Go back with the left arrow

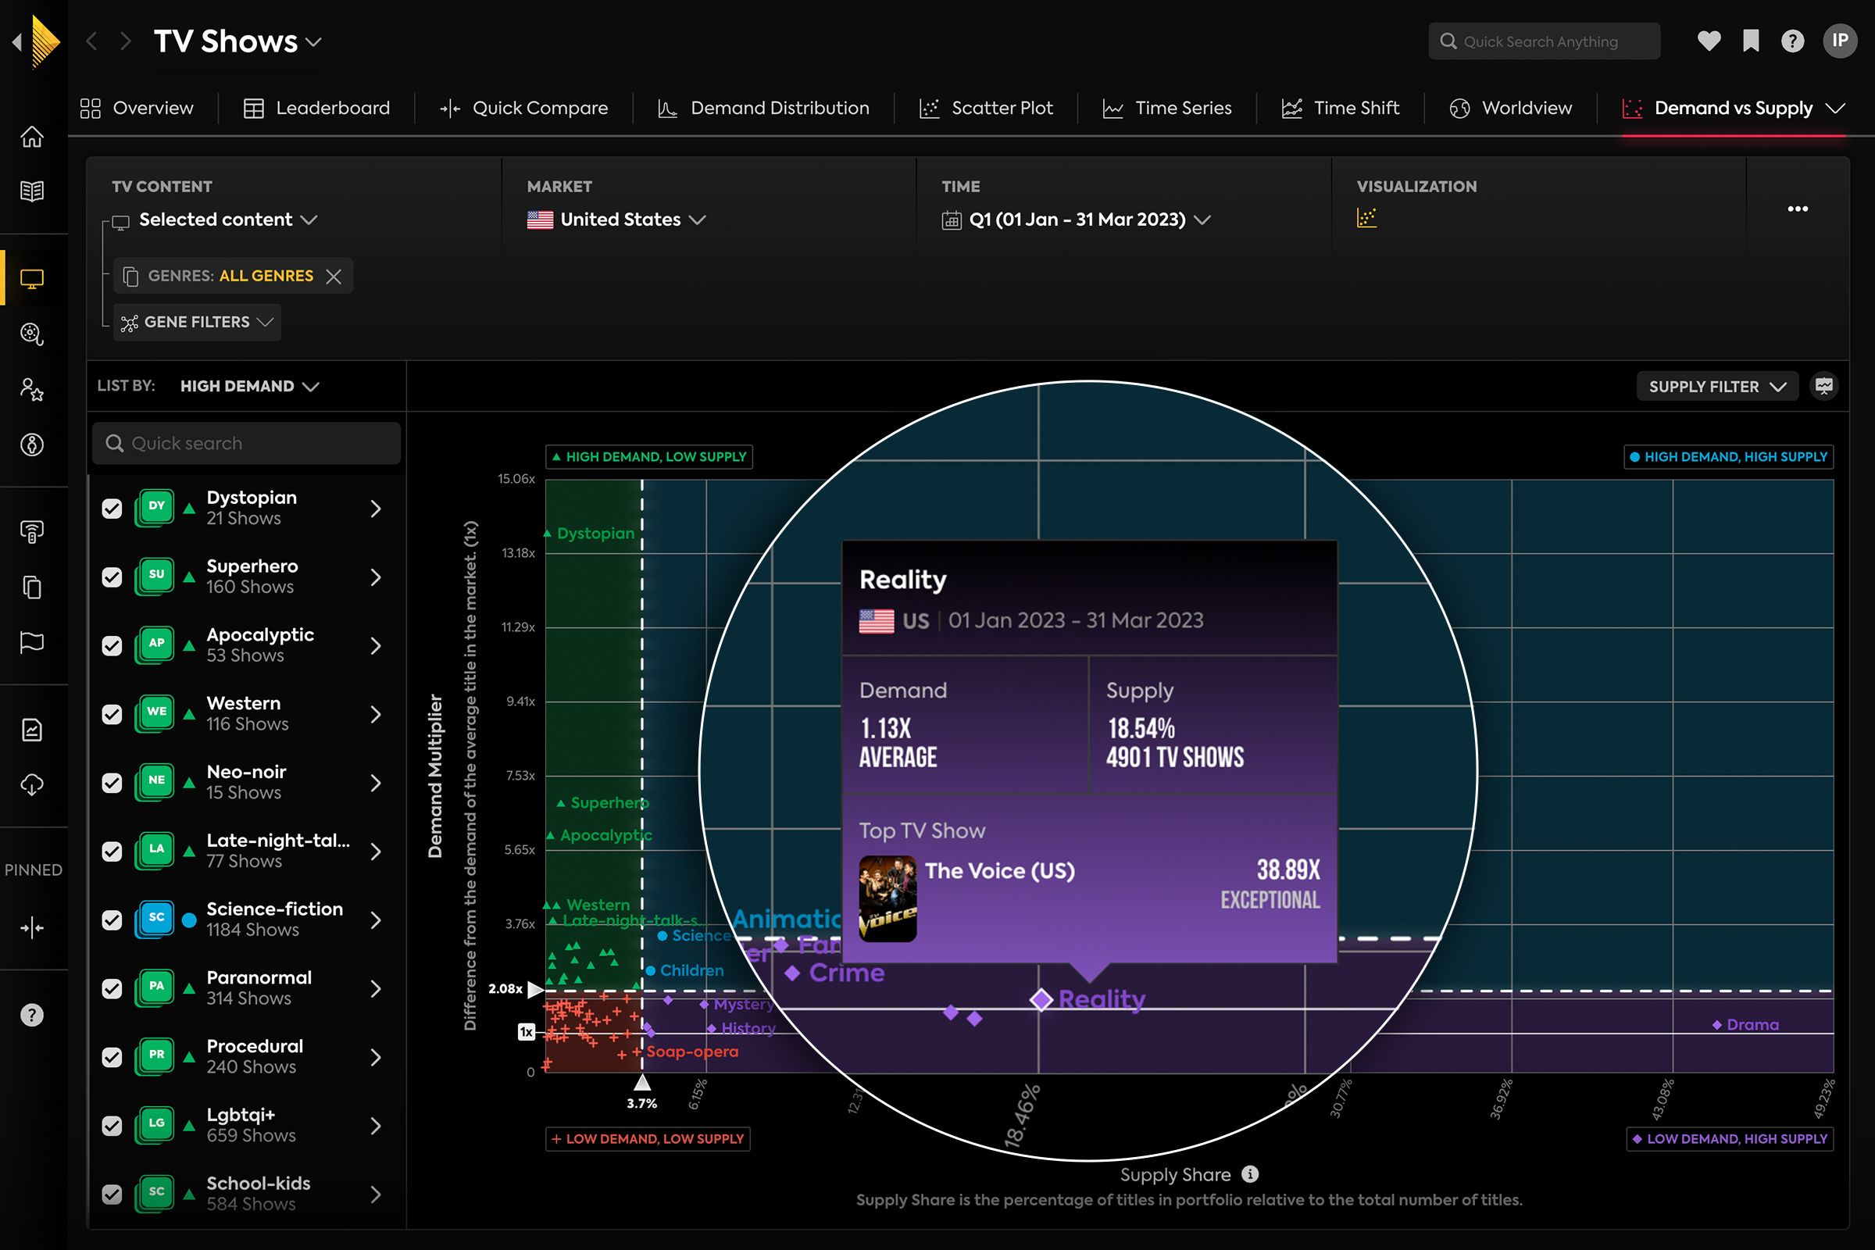click(91, 41)
